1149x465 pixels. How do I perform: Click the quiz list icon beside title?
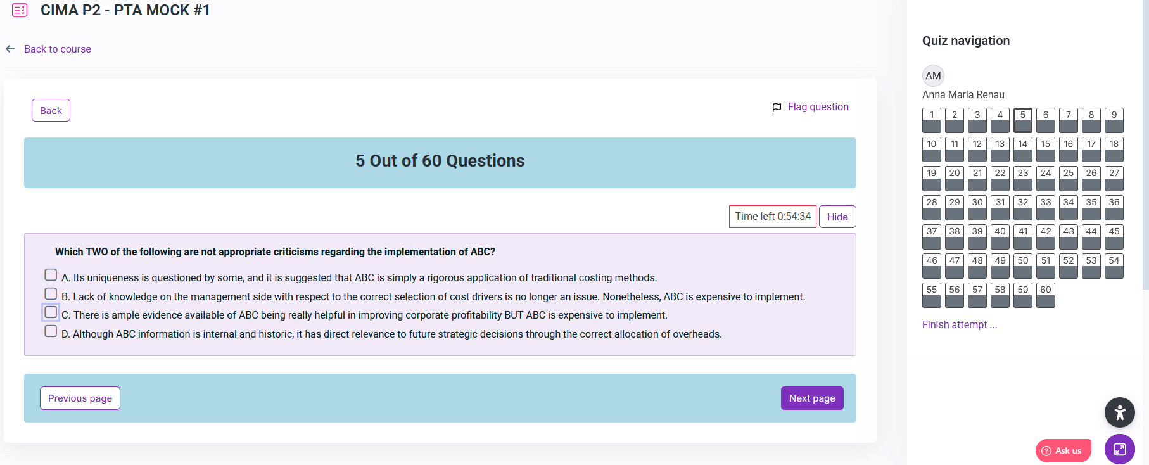(x=20, y=10)
